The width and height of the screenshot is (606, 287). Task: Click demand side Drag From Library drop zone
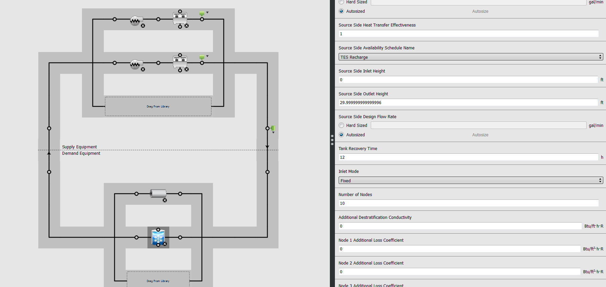pos(158,279)
